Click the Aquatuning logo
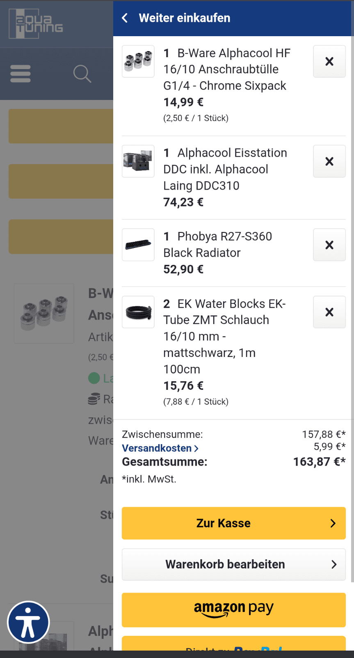The width and height of the screenshot is (354, 658). pyautogui.click(x=35, y=23)
